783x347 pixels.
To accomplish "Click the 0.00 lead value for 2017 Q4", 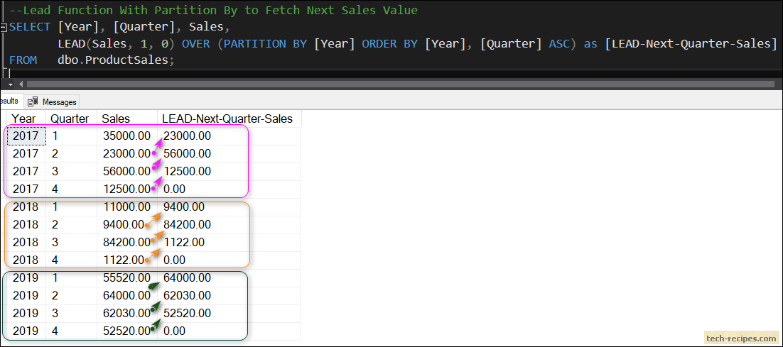I will [174, 189].
